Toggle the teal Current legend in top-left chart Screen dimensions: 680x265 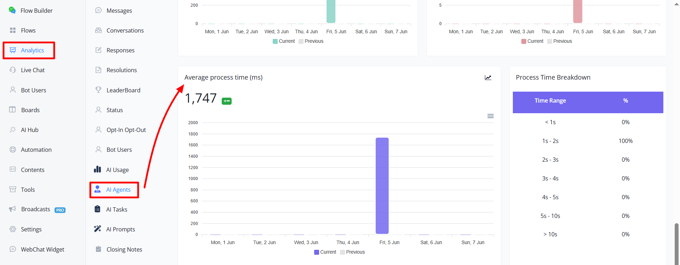tap(284, 41)
